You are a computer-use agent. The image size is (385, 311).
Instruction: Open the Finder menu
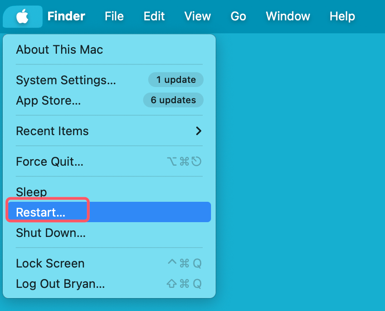pyautogui.click(x=66, y=17)
